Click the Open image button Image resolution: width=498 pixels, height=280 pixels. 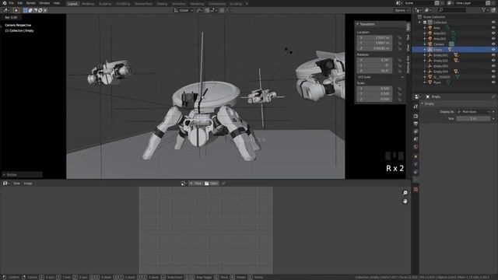212,184
